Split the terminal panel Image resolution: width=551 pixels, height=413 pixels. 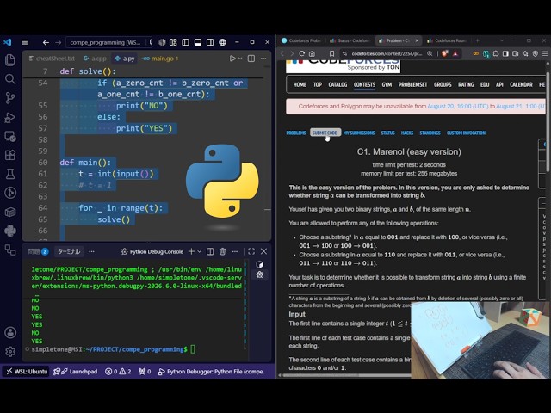pos(210,251)
